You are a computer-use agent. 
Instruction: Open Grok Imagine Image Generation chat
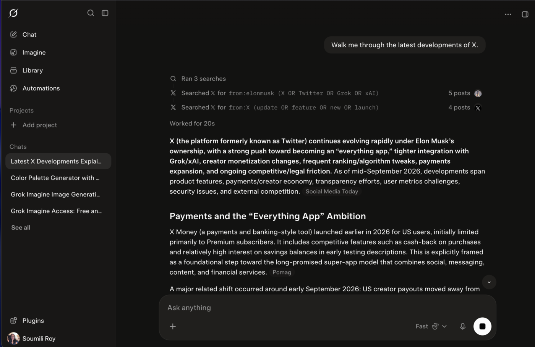coord(58,194)
